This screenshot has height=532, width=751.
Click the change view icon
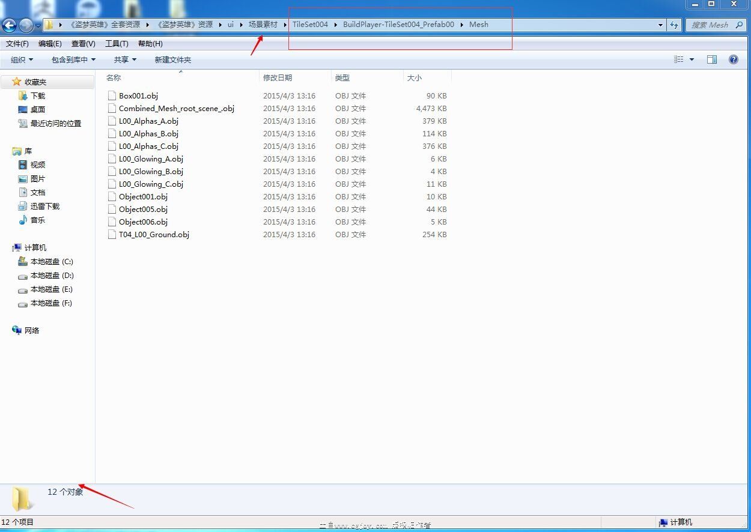679,59
